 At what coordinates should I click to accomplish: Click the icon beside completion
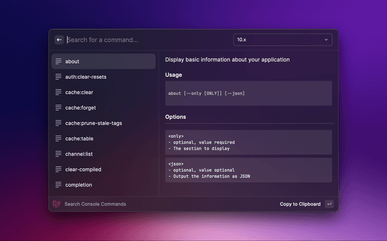click(57, 185)
